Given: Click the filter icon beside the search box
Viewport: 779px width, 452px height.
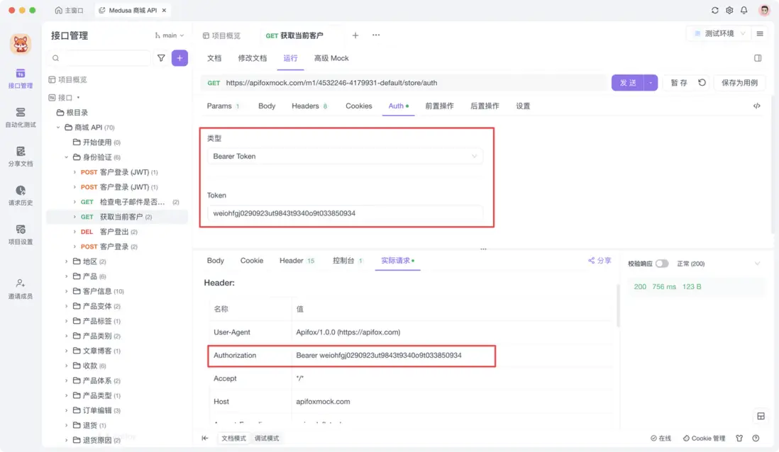Looking at the screenshot, I should (161, 57).
